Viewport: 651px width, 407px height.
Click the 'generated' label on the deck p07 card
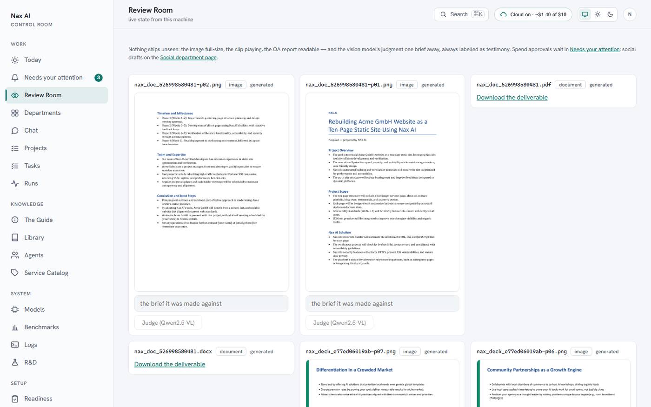point(436,352)
